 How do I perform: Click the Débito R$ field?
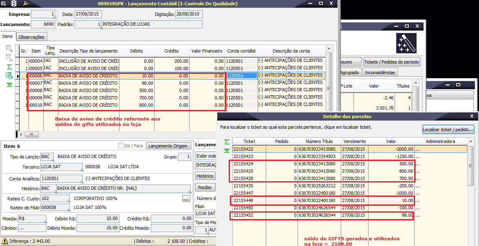coord(98,219)
